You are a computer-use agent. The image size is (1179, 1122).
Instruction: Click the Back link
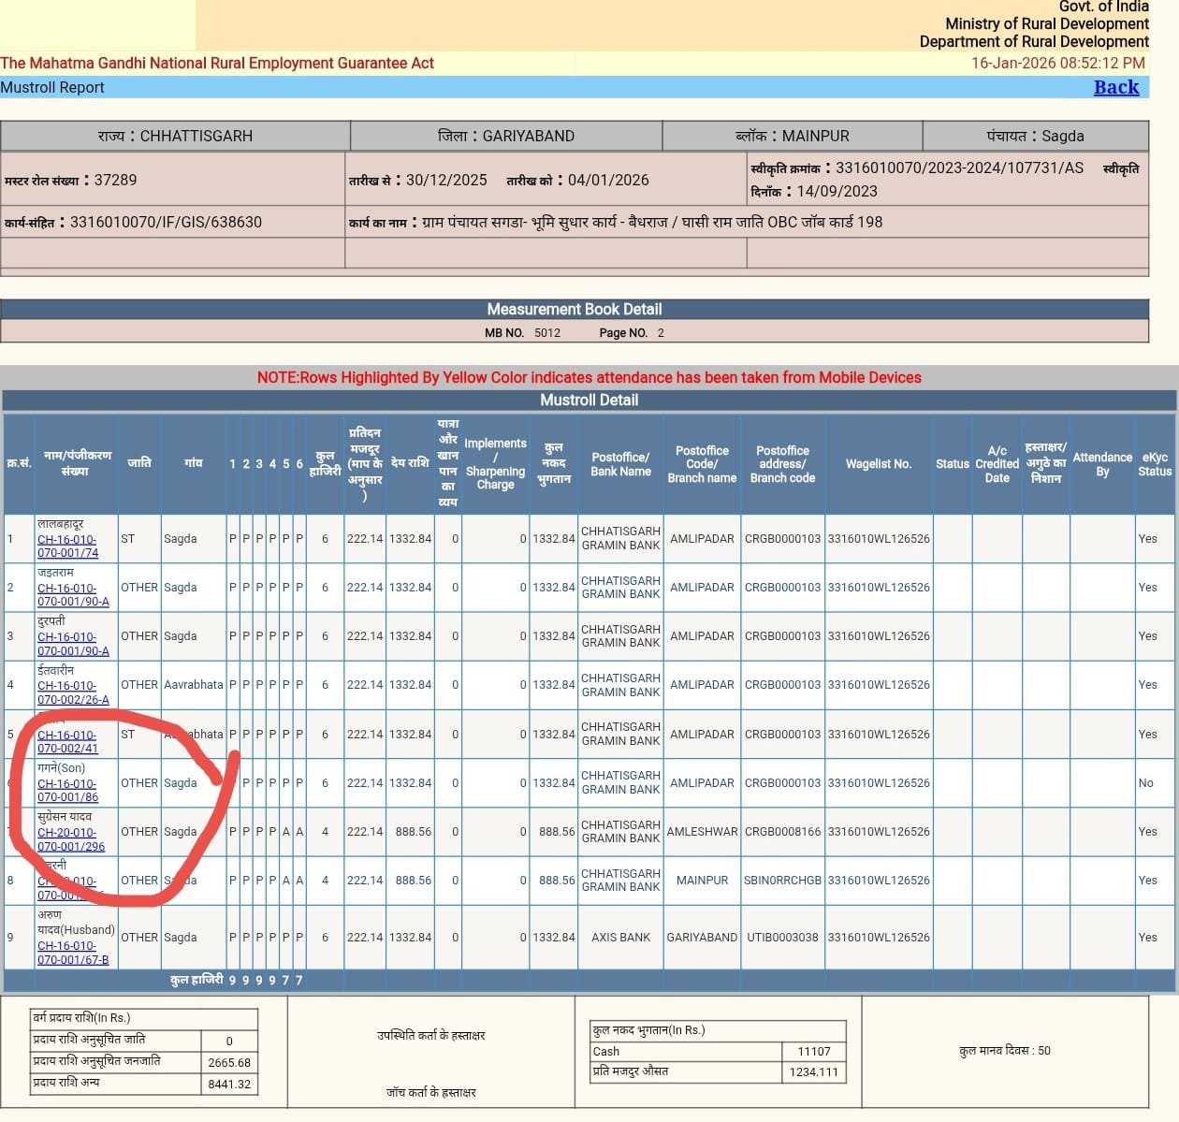click(1115, 87)
